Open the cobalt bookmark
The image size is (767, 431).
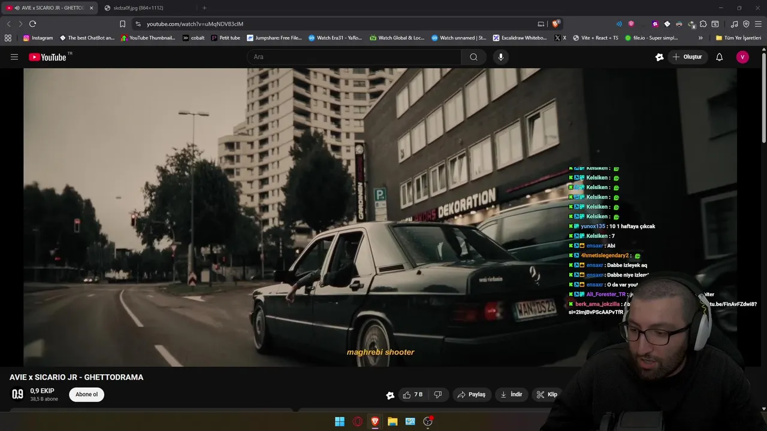tap(194, 38)
